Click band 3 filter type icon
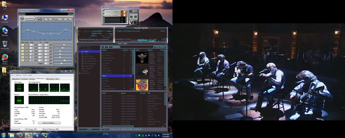 tap(27, 51)
